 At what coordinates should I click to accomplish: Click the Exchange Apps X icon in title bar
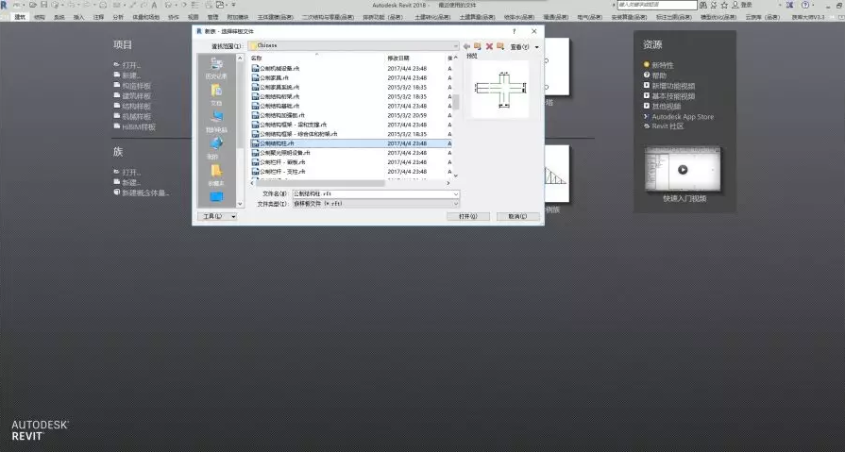[x=790, y=5]
